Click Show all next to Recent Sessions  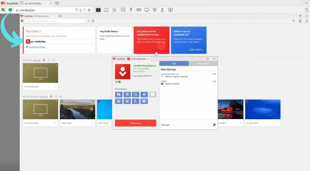[44, 97]
